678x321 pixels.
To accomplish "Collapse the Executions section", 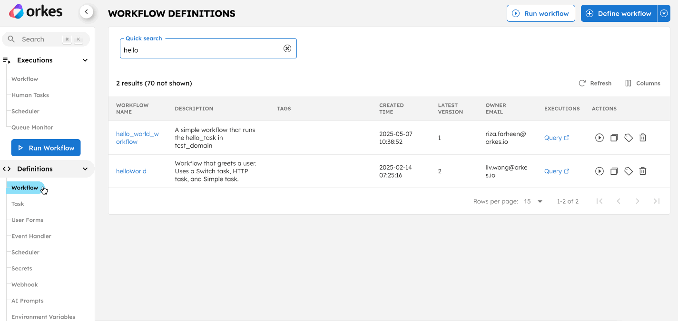I will 85,60.
